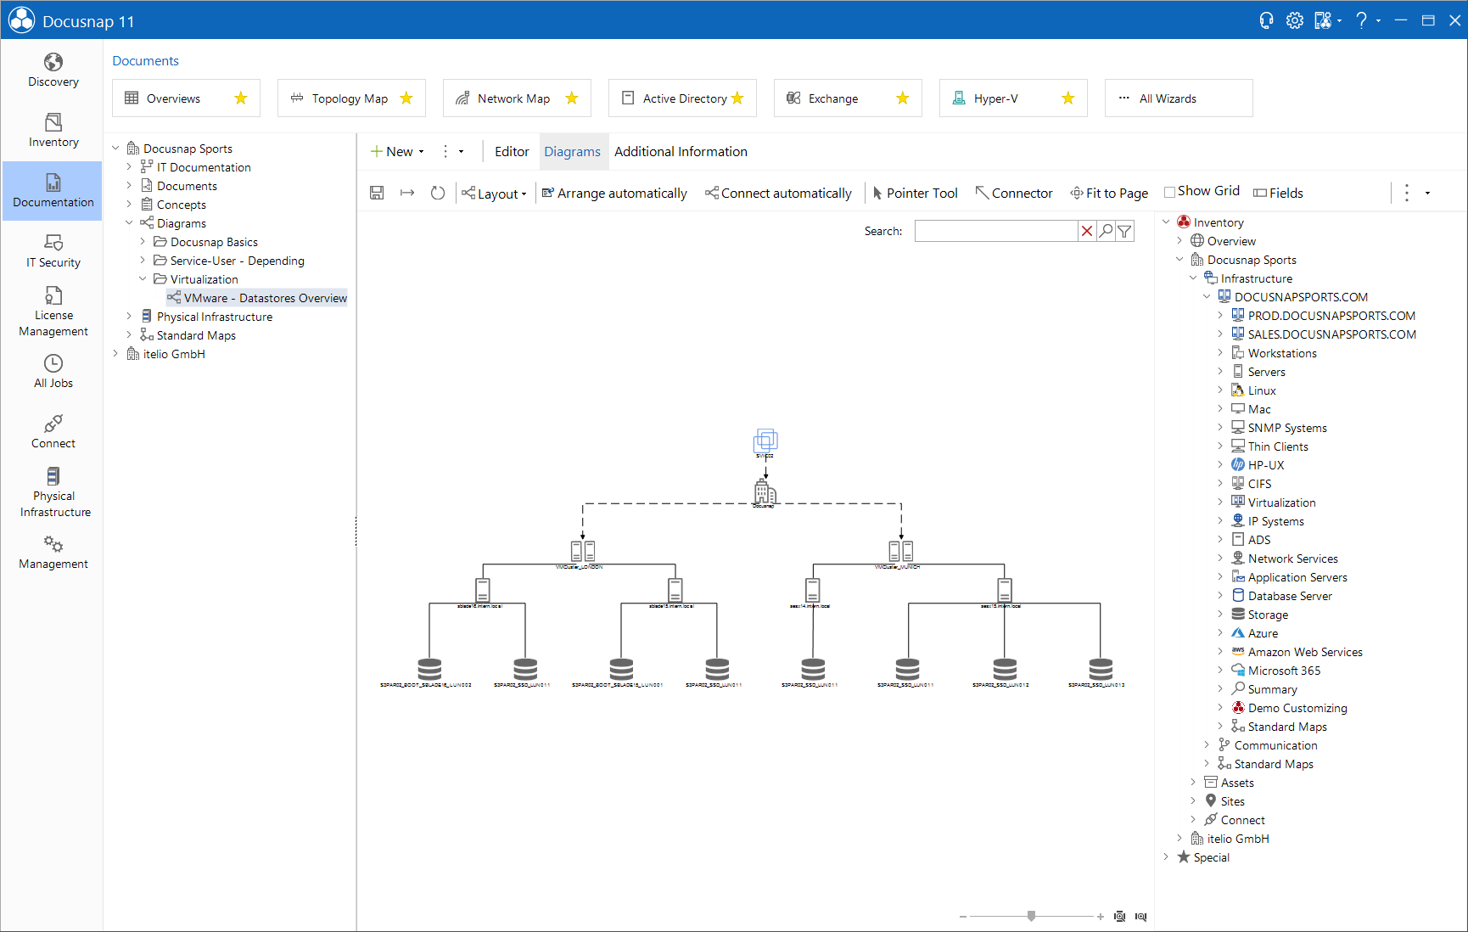This screenshot has width=1468, height=932.
Task: Click the zoom in plus icon
Action: coord(1101,917)
